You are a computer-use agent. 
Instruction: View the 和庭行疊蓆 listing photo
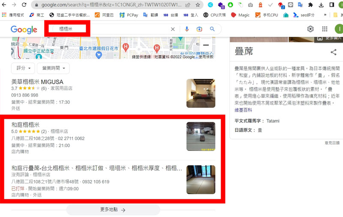pos(201,180)
